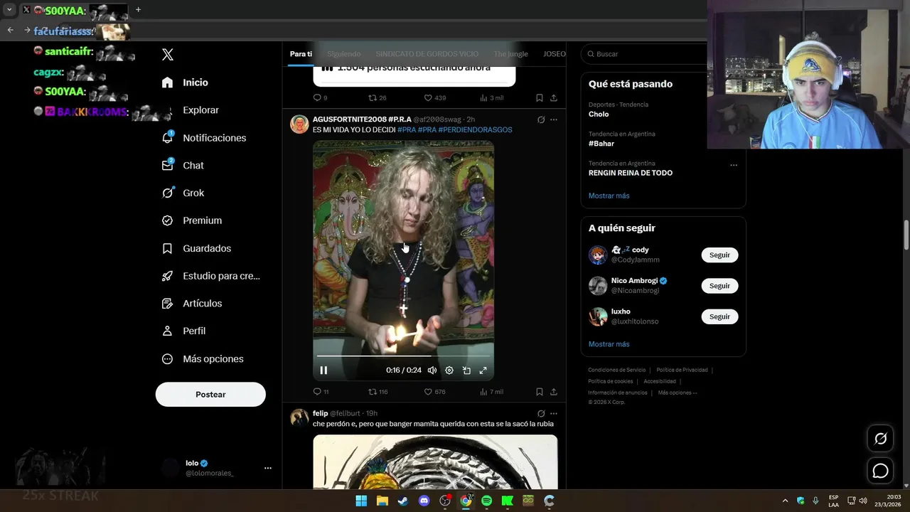Open Explorar in the sidebar

click(x=190, y=110)
